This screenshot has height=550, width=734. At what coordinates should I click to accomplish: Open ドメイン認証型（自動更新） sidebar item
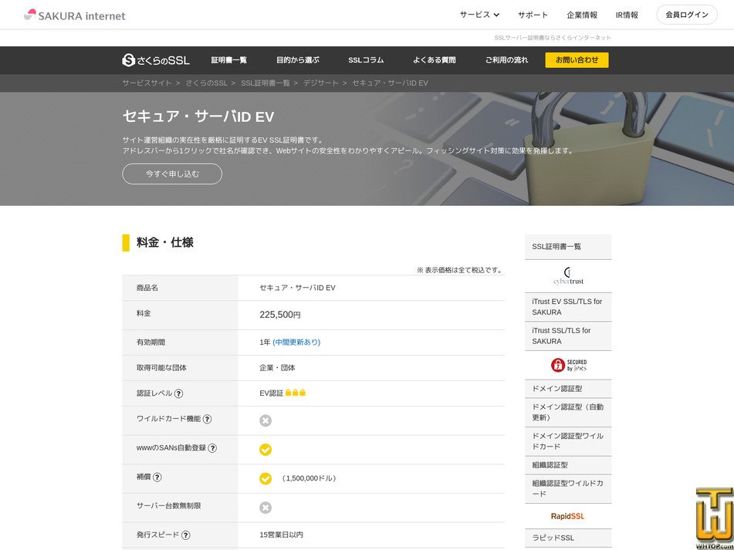(568, 412)
